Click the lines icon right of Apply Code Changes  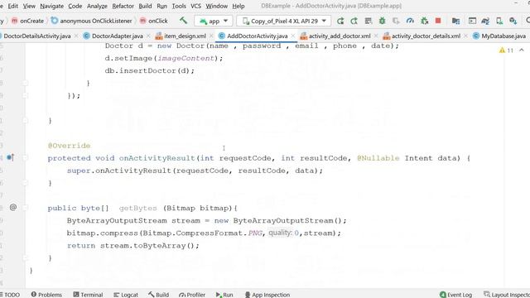[369, 21]
